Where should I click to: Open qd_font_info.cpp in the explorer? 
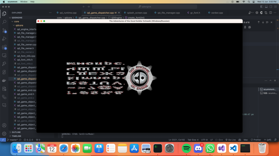point(26,56)
